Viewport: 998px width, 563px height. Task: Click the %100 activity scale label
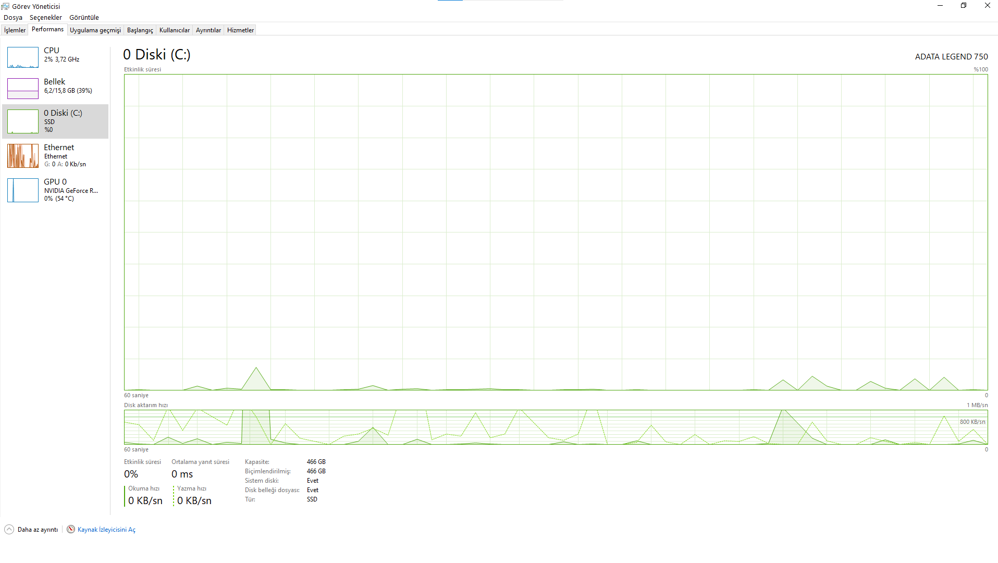coord(981,69)
